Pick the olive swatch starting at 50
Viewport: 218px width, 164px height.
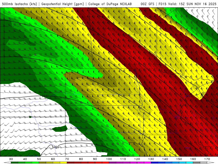(x=43, y=163)
